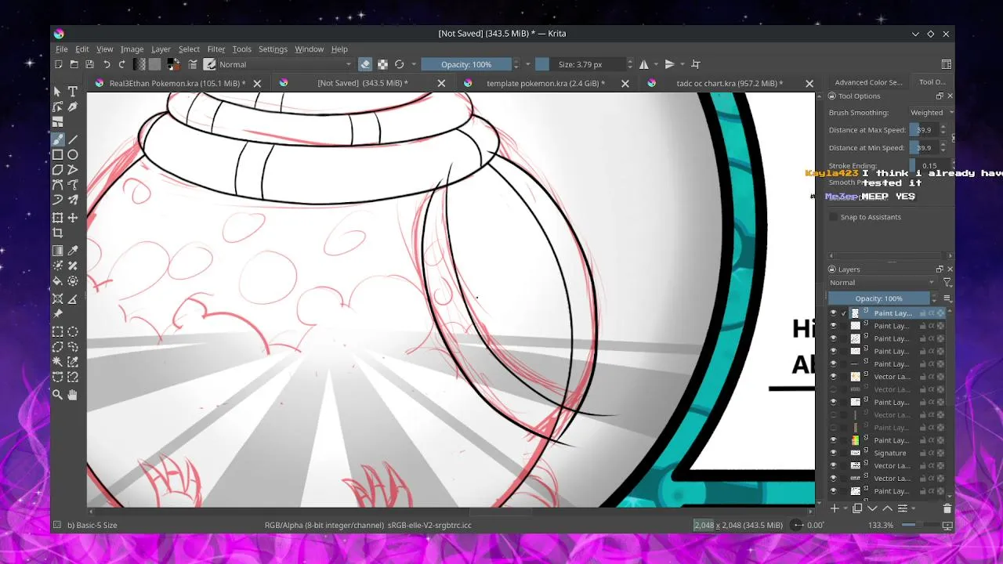This screenshot has width=1003, height=564.
Task: Save the document with the floppy icon
Action: click(89, 64)
